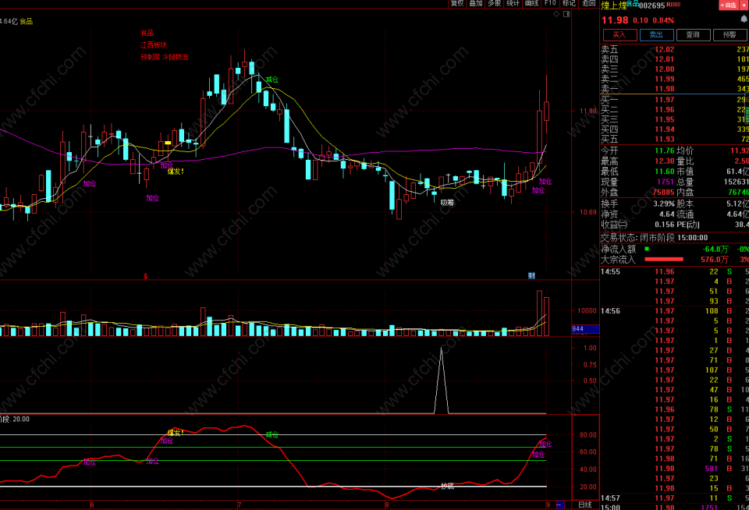Click the 卖出 sell button

point(656,35)
